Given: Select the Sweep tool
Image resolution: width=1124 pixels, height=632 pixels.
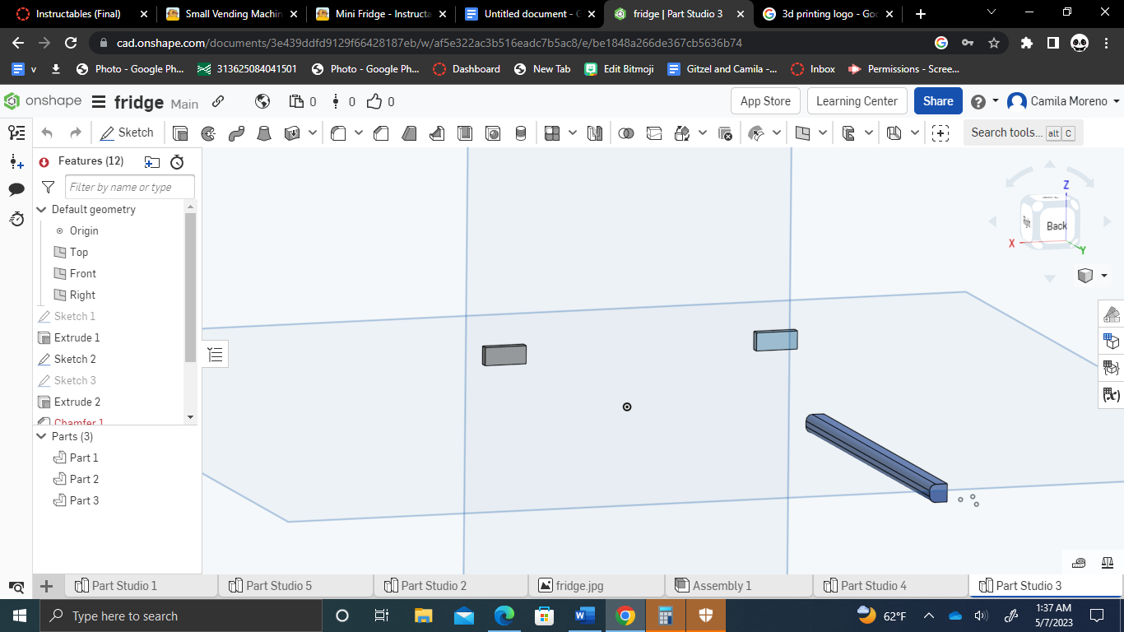Looking at the screenshot, I should click(x=237, y=132).
